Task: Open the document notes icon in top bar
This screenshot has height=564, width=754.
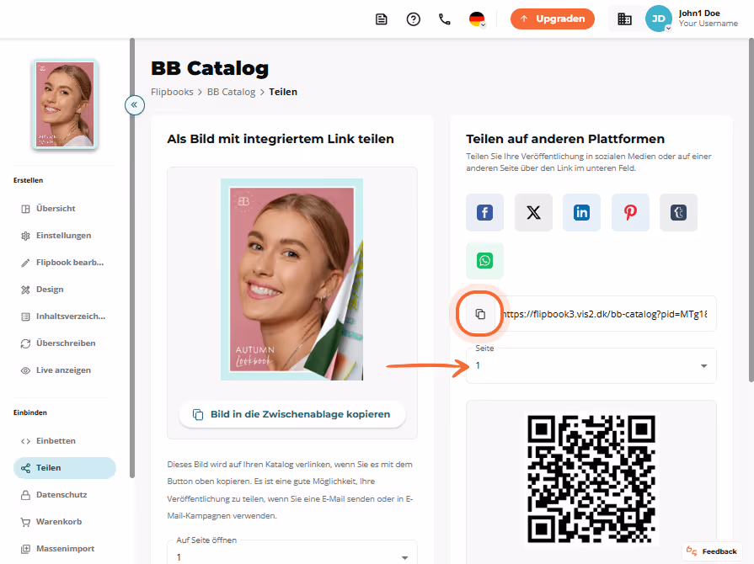Action: point(382,19)
